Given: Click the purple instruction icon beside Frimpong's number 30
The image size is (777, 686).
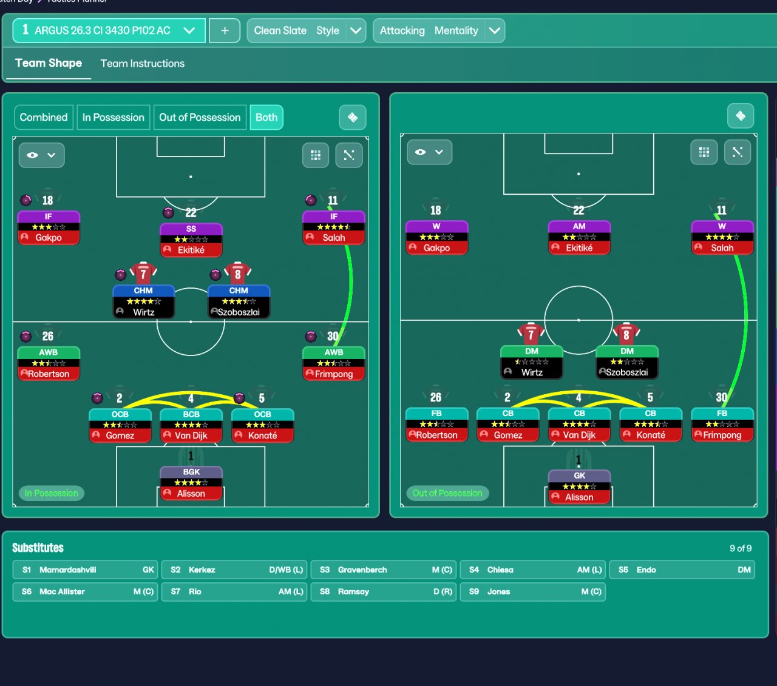Looking at the screenshot, I should click(311, 336).
